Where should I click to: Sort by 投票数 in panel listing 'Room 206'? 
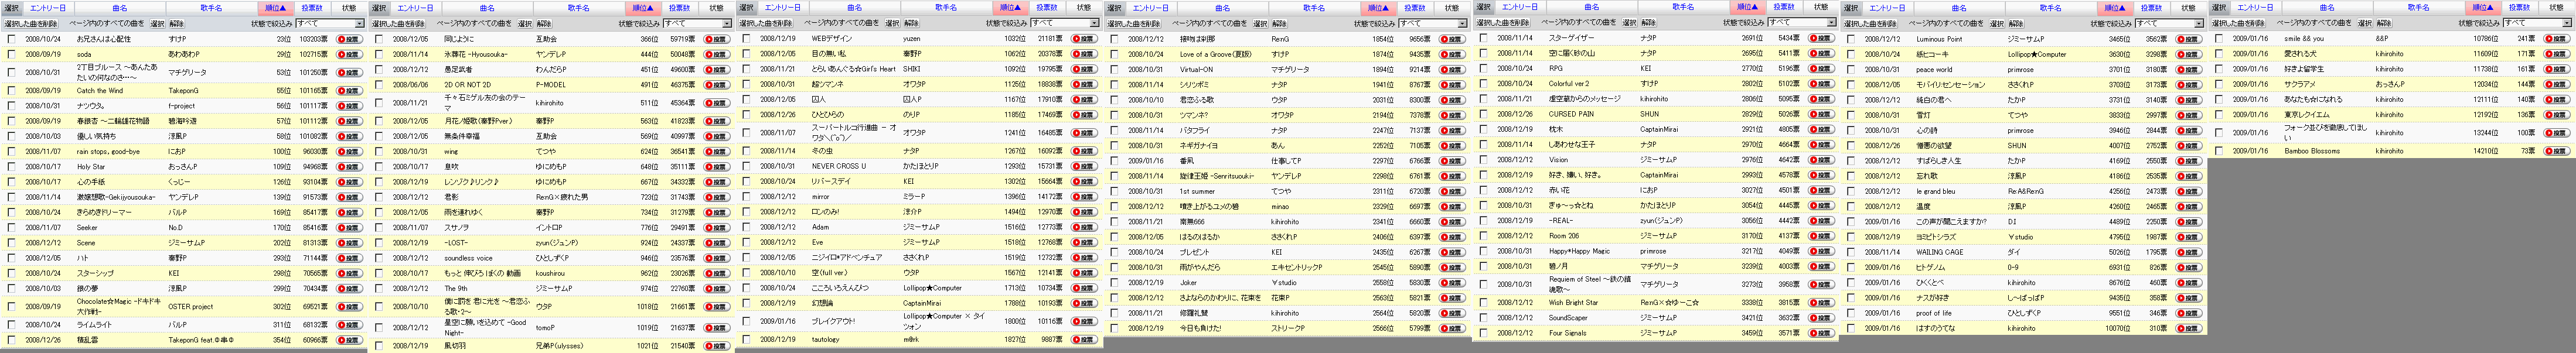click(x=1783, y=7)
